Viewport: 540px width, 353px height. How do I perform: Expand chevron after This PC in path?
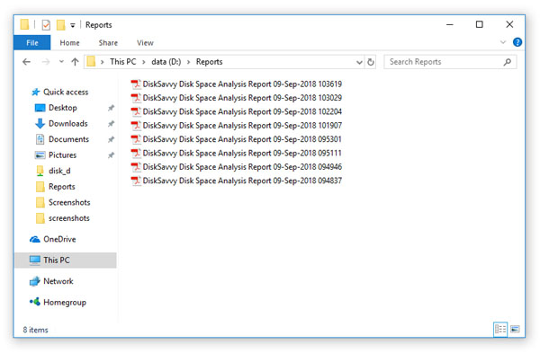pos(144,62)
